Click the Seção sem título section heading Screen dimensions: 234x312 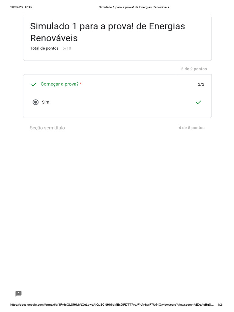pos(47,128)
